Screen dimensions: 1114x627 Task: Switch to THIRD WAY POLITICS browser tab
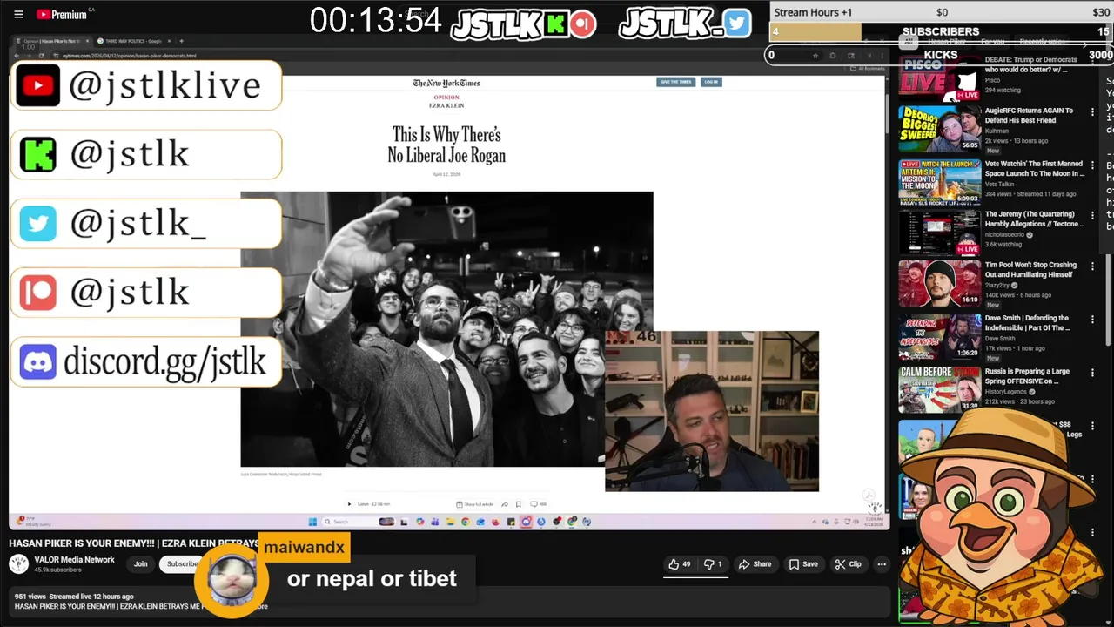(132, 41)
